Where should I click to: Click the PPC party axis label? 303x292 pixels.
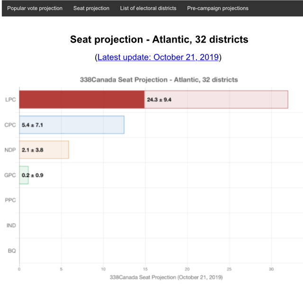point(10,200)
